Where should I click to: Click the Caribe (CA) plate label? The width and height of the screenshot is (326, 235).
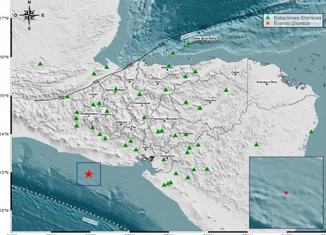point(189,35)
